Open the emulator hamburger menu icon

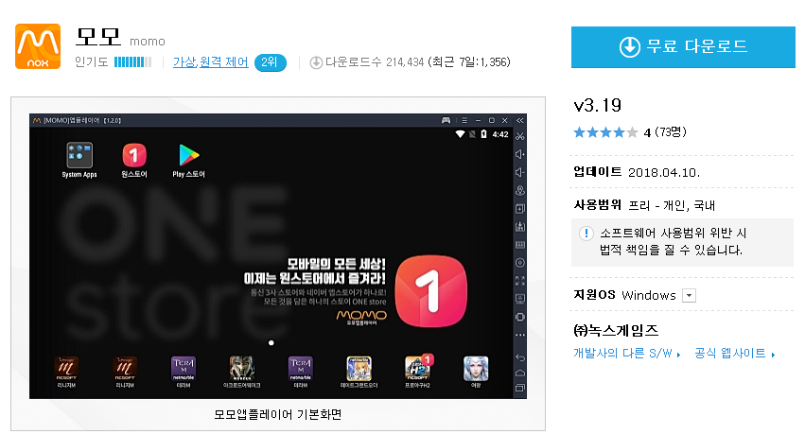[464, 121]
